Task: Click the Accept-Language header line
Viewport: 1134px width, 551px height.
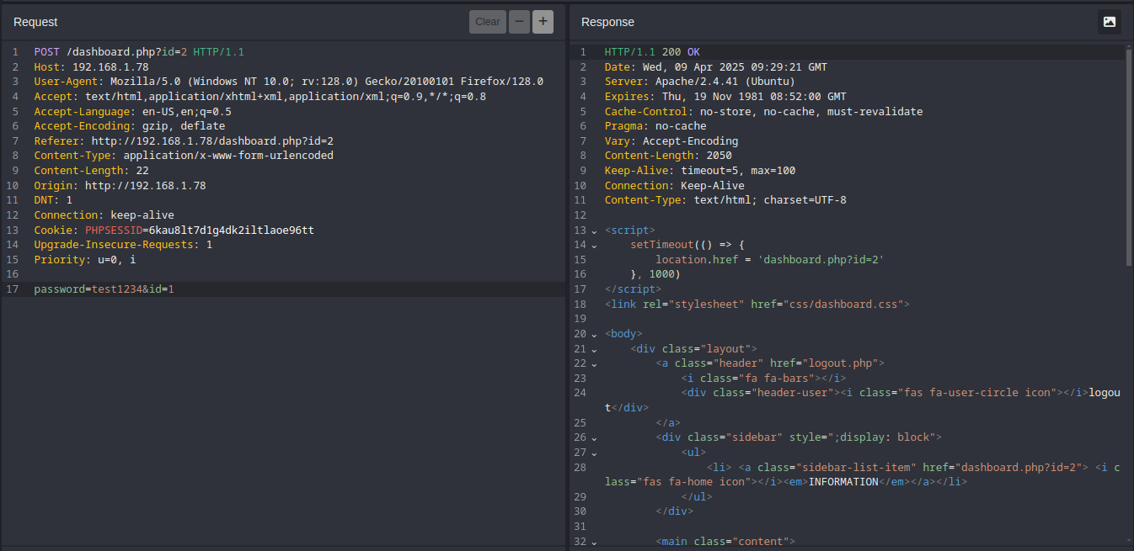Action: tap(133, 111)
